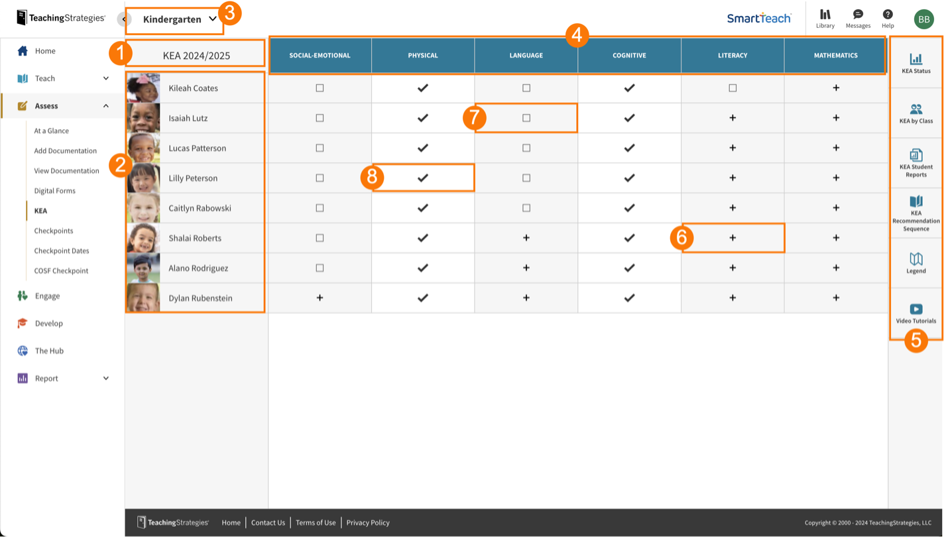Open KEA Student Reports icon
This screenshot has height=538, width=948.
pos(916,156)
